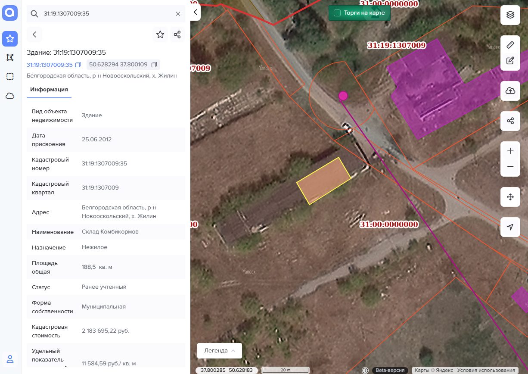Copy the cadastral number 31:19:1307009:35
Image resolution: width=528 pixels, height=374 pixels.
tap(78, 65)
